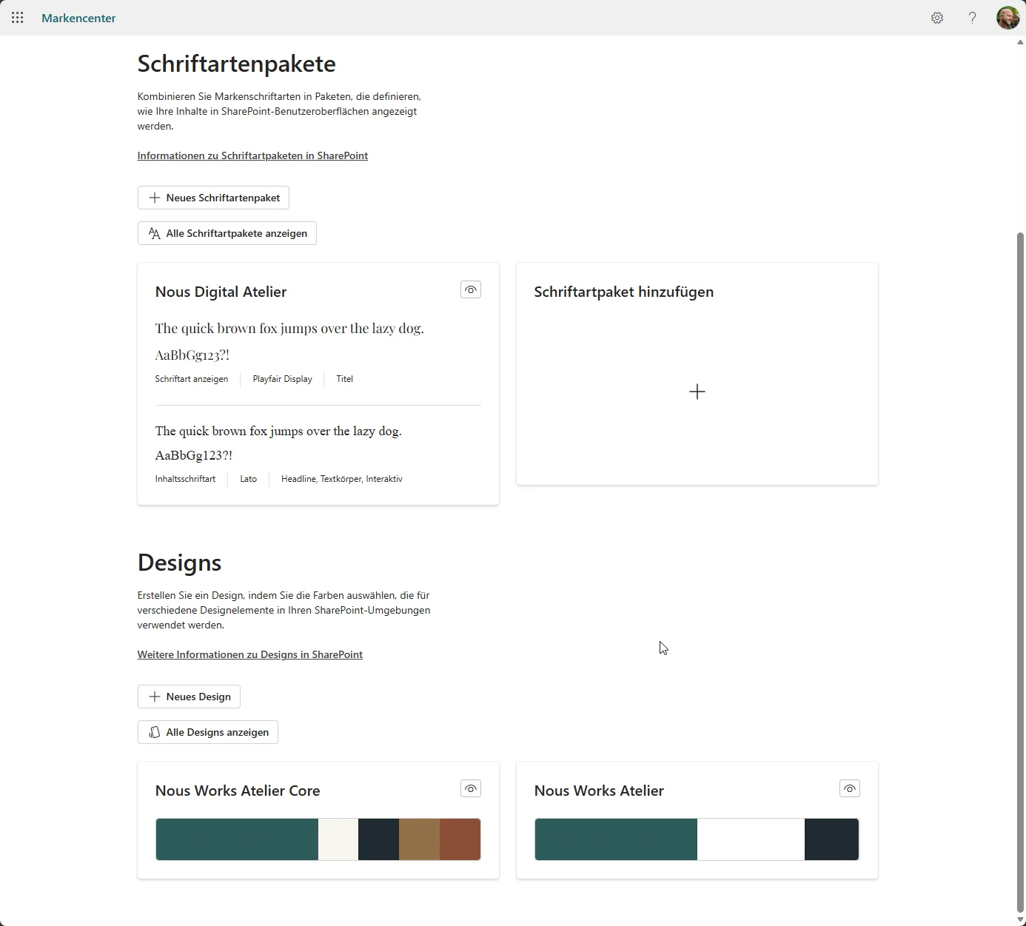This screenshot has width=1026, height=926.
Task: Open Weitere Informationen zu Designs in SharePoint link
Action: pyautogui.click(x=250, y=654)
